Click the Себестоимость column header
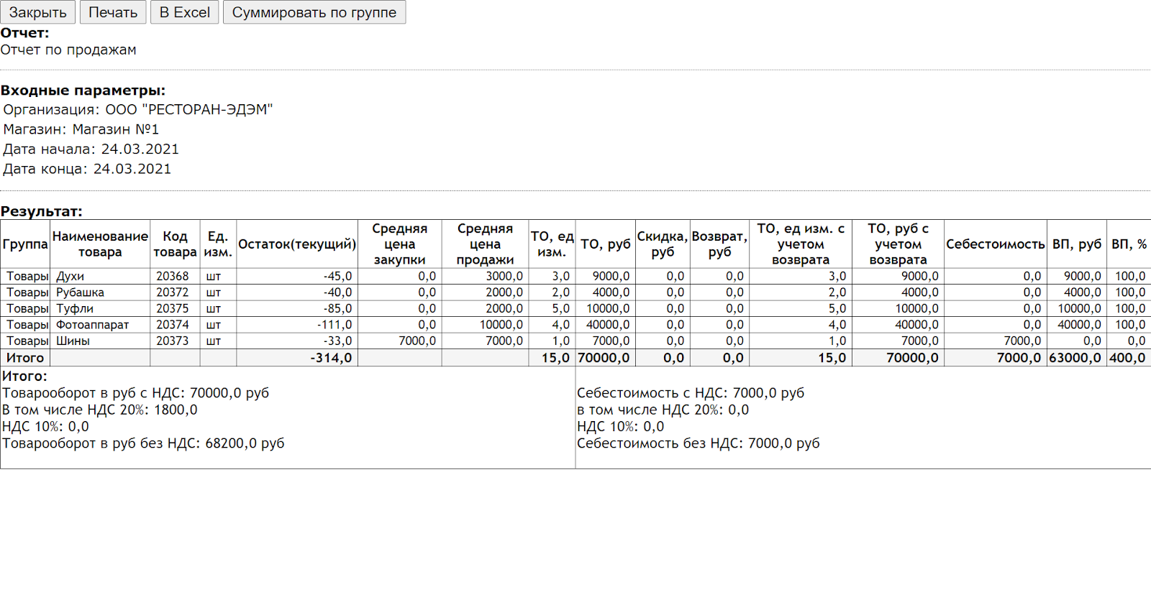 (995, 244)
